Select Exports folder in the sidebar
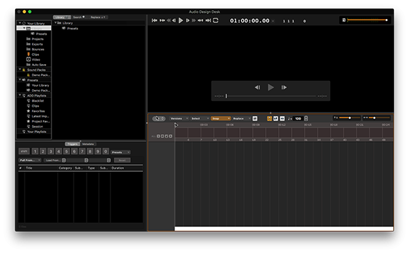 click(35, 44)
